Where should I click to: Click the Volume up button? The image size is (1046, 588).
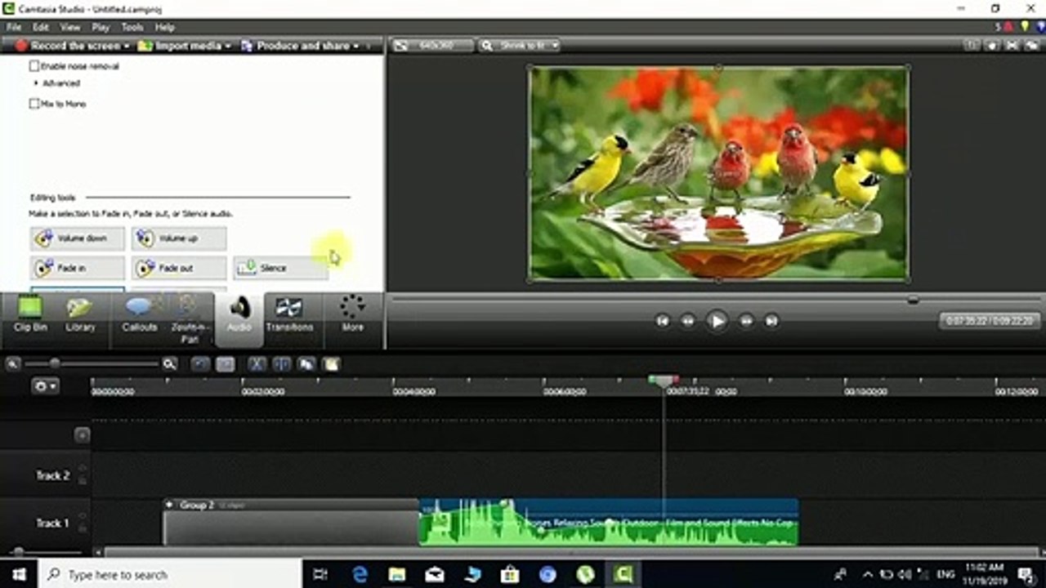(179, 238)
